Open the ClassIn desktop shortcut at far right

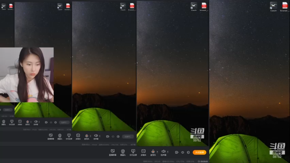(274, 7)
